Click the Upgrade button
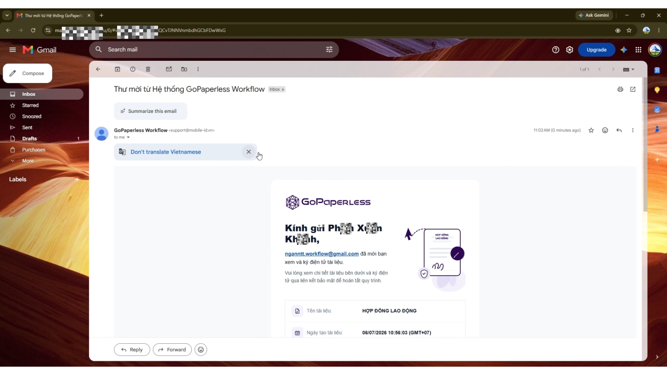The width and height of the screenshot is (667, 375). (596, 50)
